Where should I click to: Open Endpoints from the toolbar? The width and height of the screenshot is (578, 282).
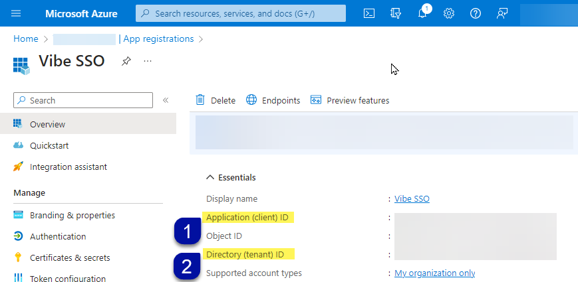click(273, 100)
